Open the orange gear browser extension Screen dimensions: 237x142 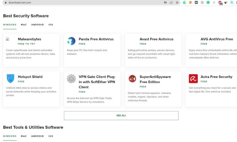(x=191, y=3)
